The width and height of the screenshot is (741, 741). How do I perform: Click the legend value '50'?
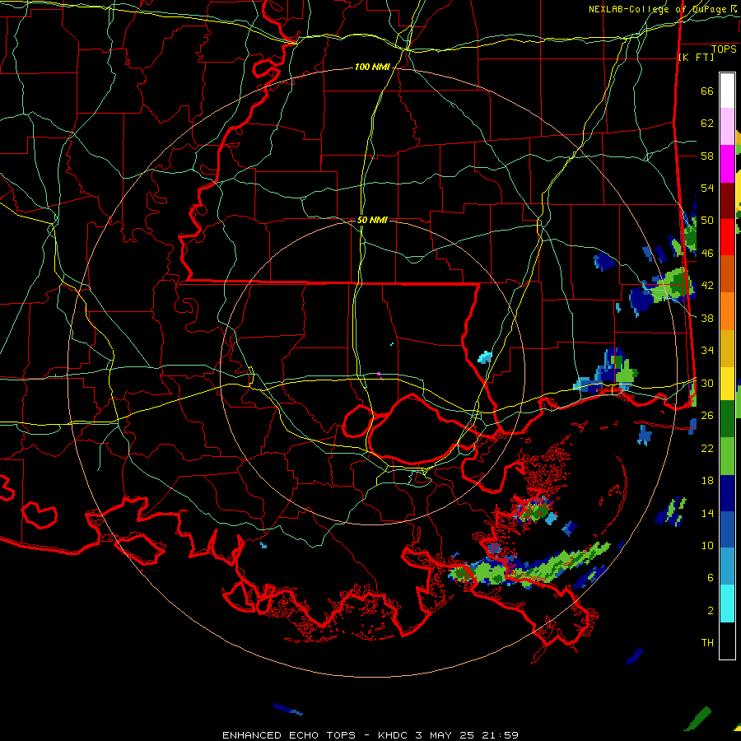pos(707,221)
